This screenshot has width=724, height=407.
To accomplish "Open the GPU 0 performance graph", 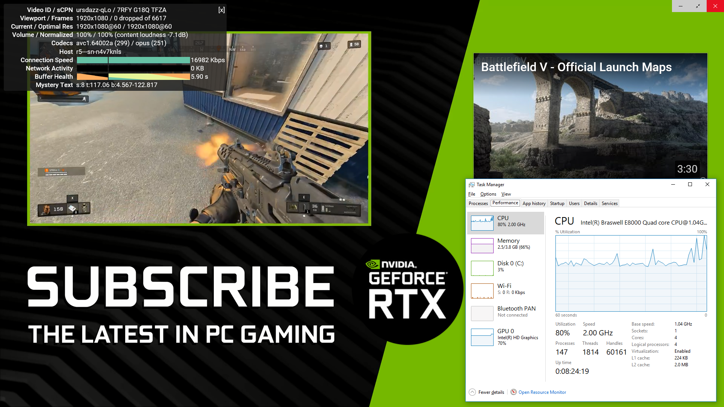I will click(482, 337).
